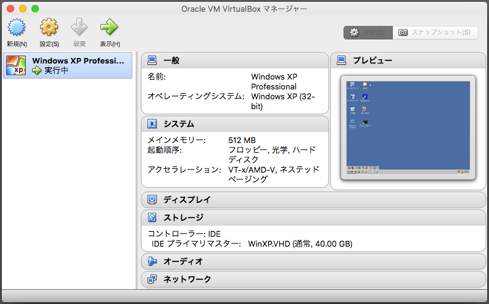The image size is (489, 304).
Task: Click the gear icon on details button
Action: pyautogui.click(x=355, y=33)
